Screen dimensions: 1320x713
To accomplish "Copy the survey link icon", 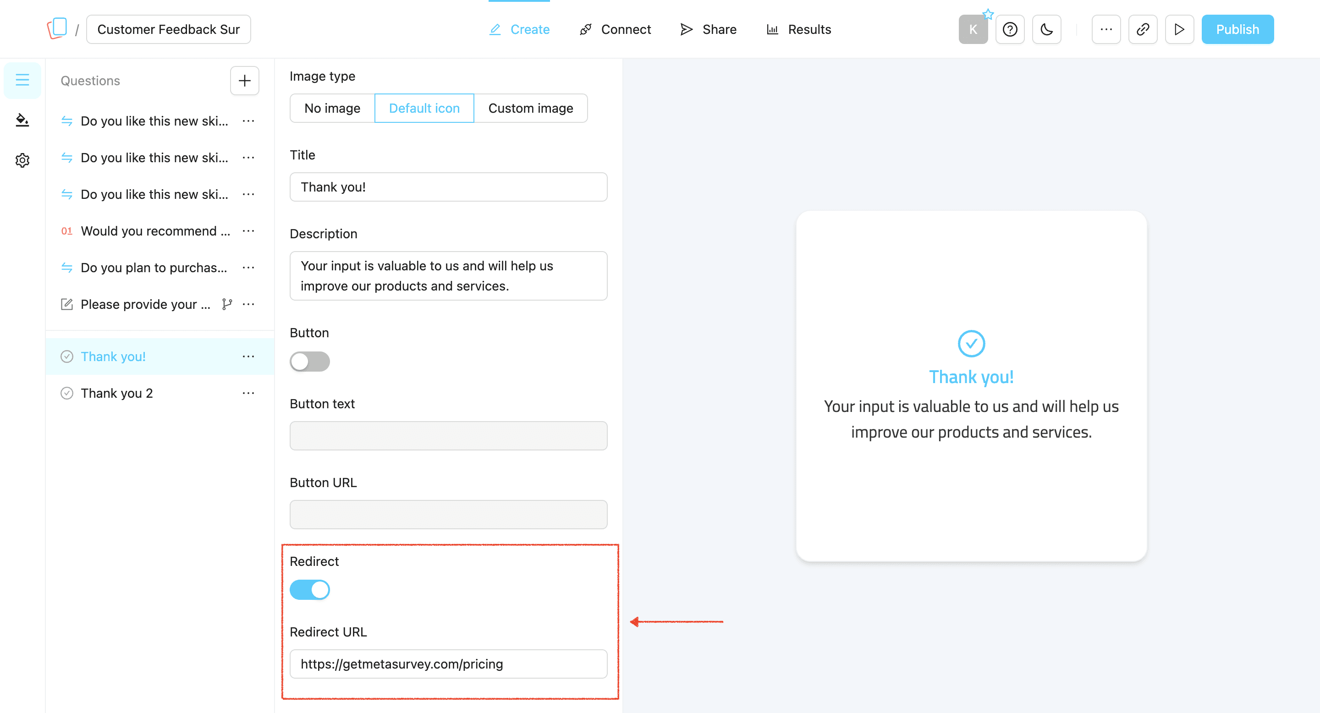I will 1142,29.
